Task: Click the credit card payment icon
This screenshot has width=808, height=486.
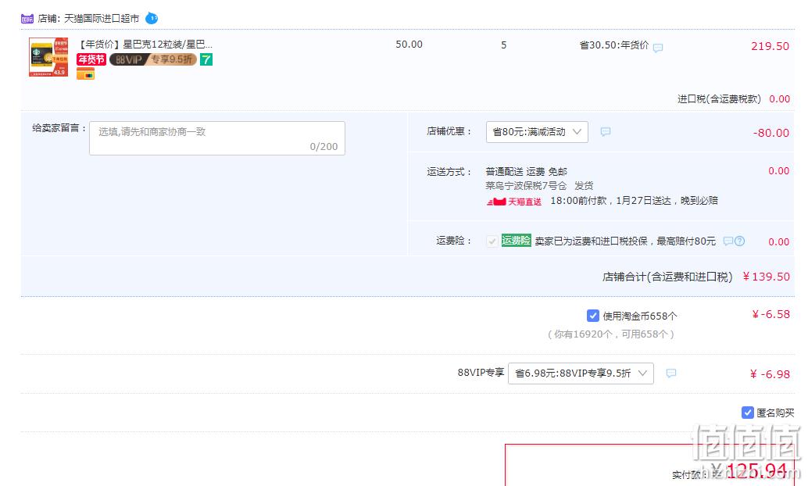Action: 85,75
